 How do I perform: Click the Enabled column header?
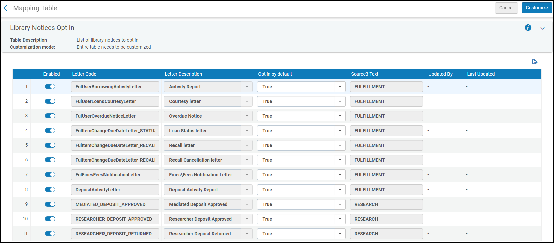(51, 74)
